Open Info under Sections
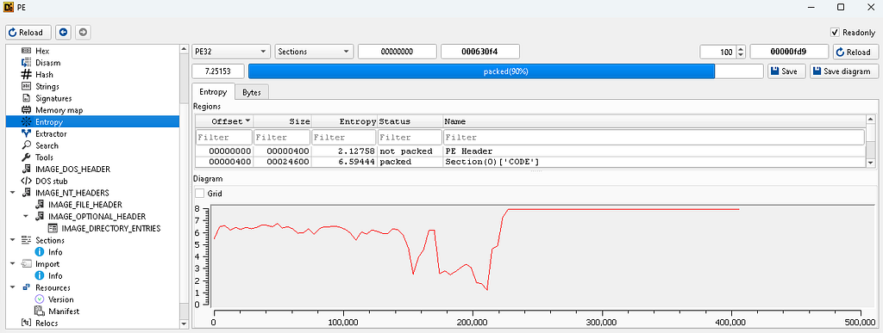The width and height of the screenshot is (883, 333). click(55, 252)
